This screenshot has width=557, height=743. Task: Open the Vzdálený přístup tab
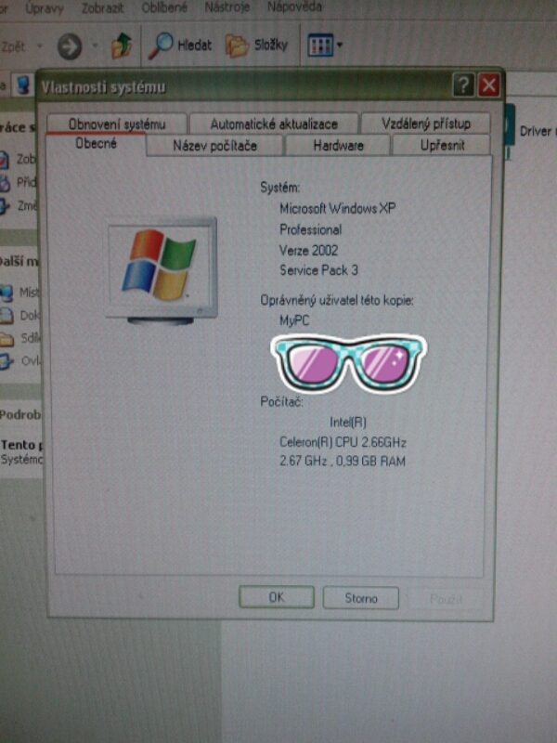tap(426, 124)
